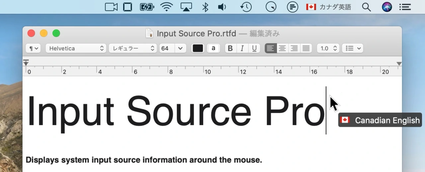425x172 pixels.
Task: Open the paragraph styles dropdown
Action: pos(33,48)
